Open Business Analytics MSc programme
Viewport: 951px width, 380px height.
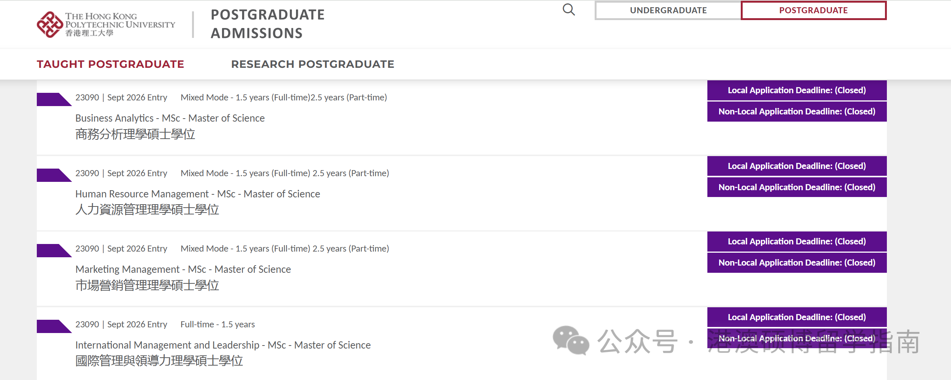(x=170, y=118)
